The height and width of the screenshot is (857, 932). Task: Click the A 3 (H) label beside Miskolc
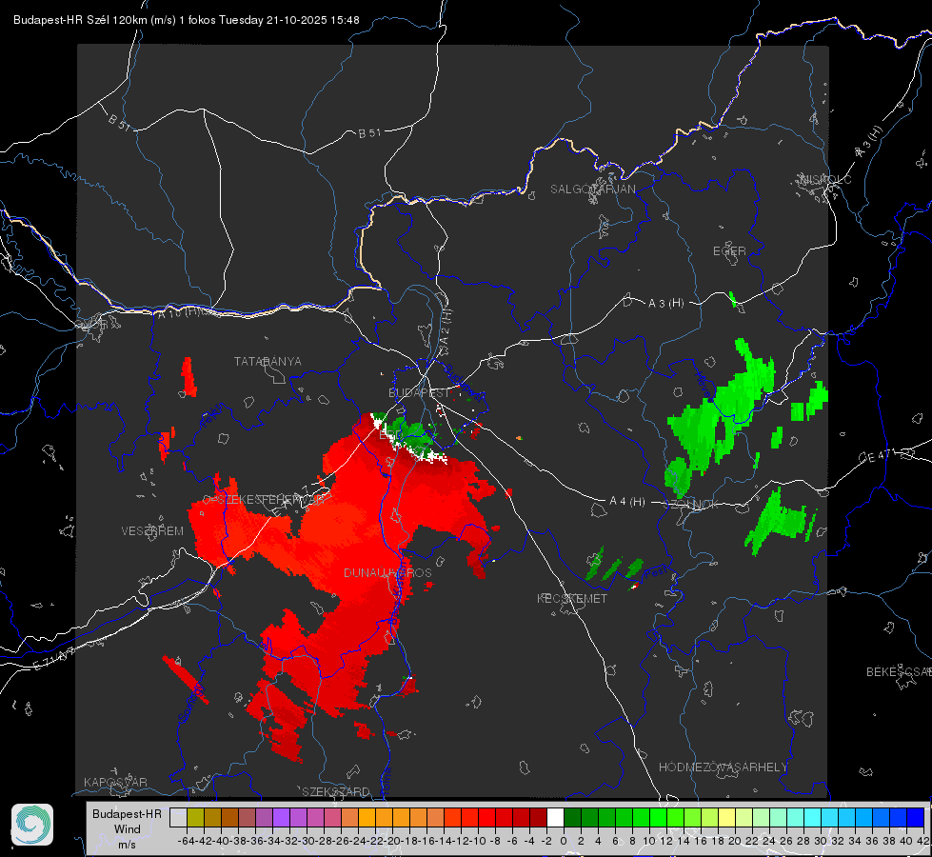(x=869, y=142)
